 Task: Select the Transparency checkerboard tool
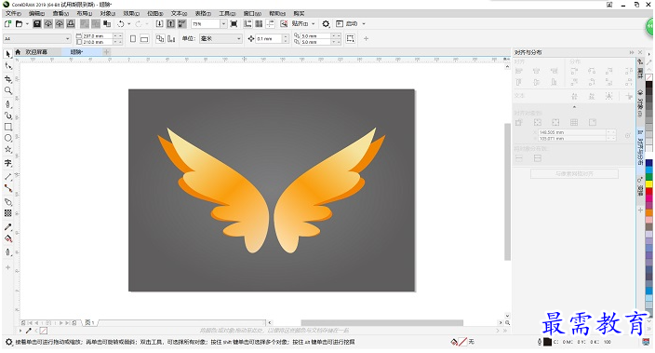click(8, 213)
